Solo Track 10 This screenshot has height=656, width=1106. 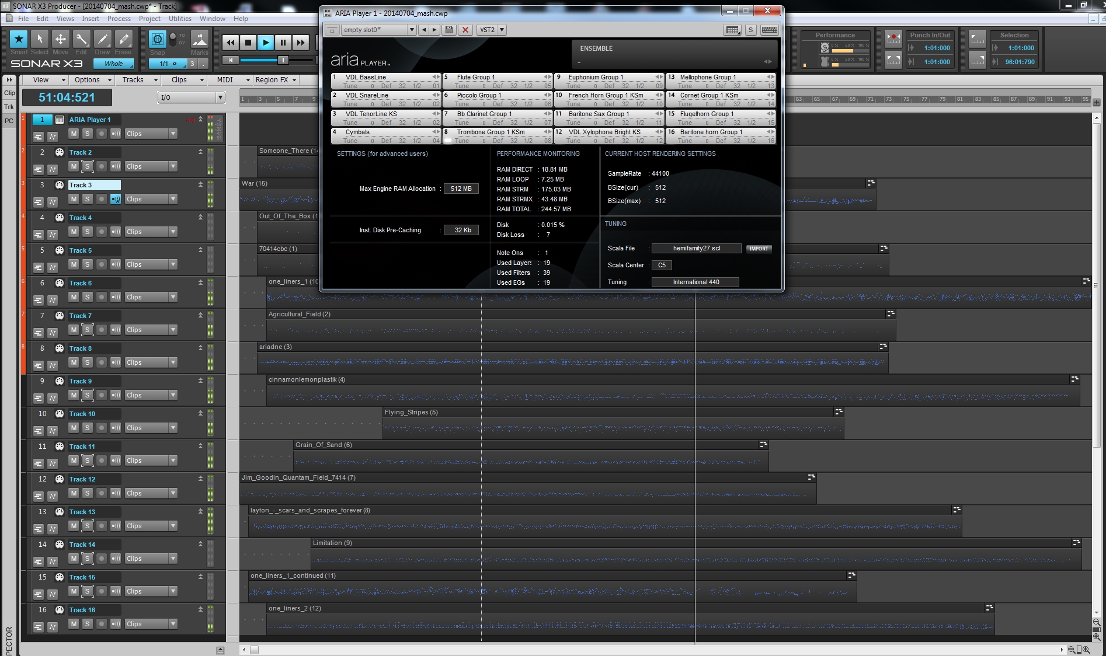87,428
